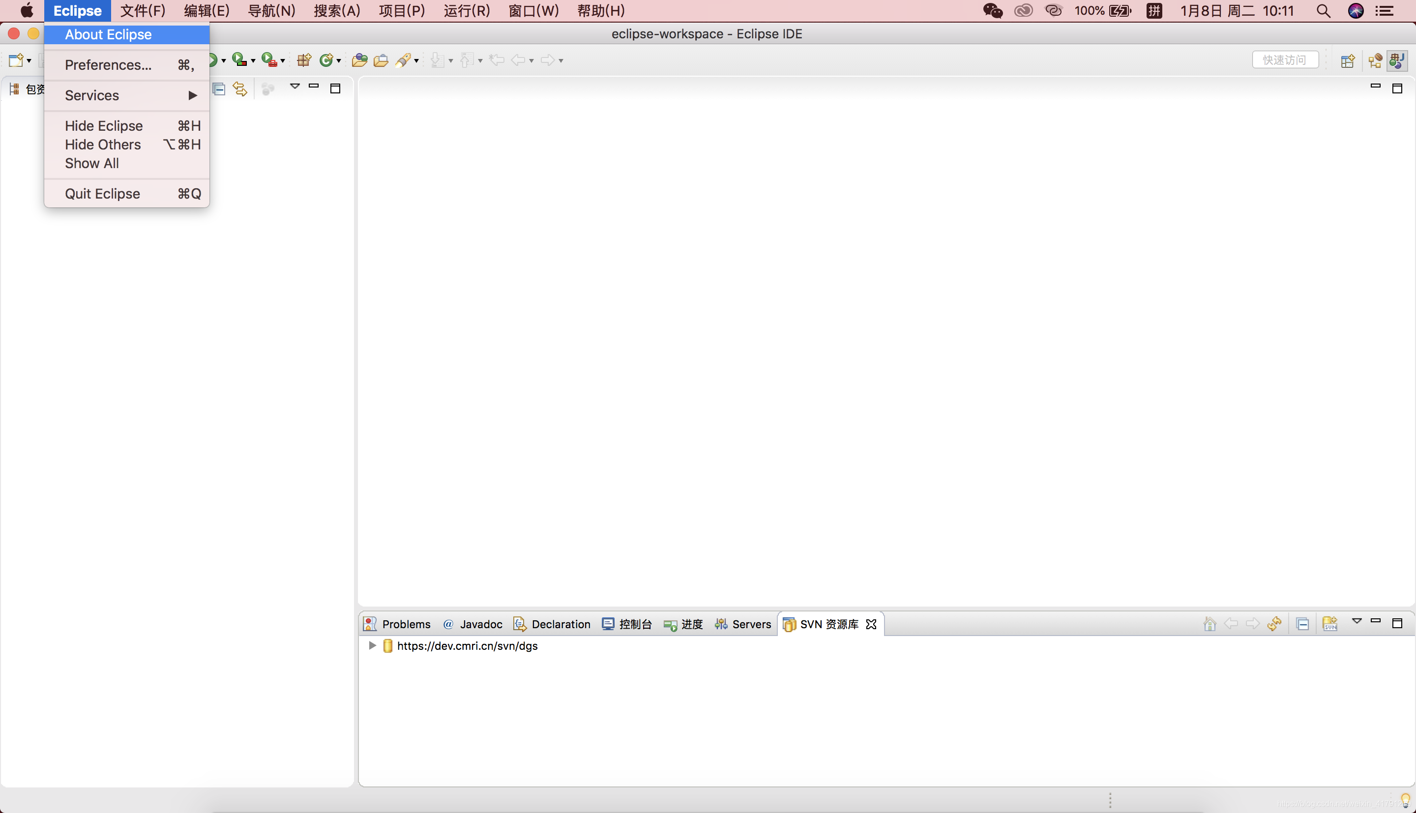Click Collapse All in Package Explorer
This screenshot has width=1416, height=813.
click(219, 89)
